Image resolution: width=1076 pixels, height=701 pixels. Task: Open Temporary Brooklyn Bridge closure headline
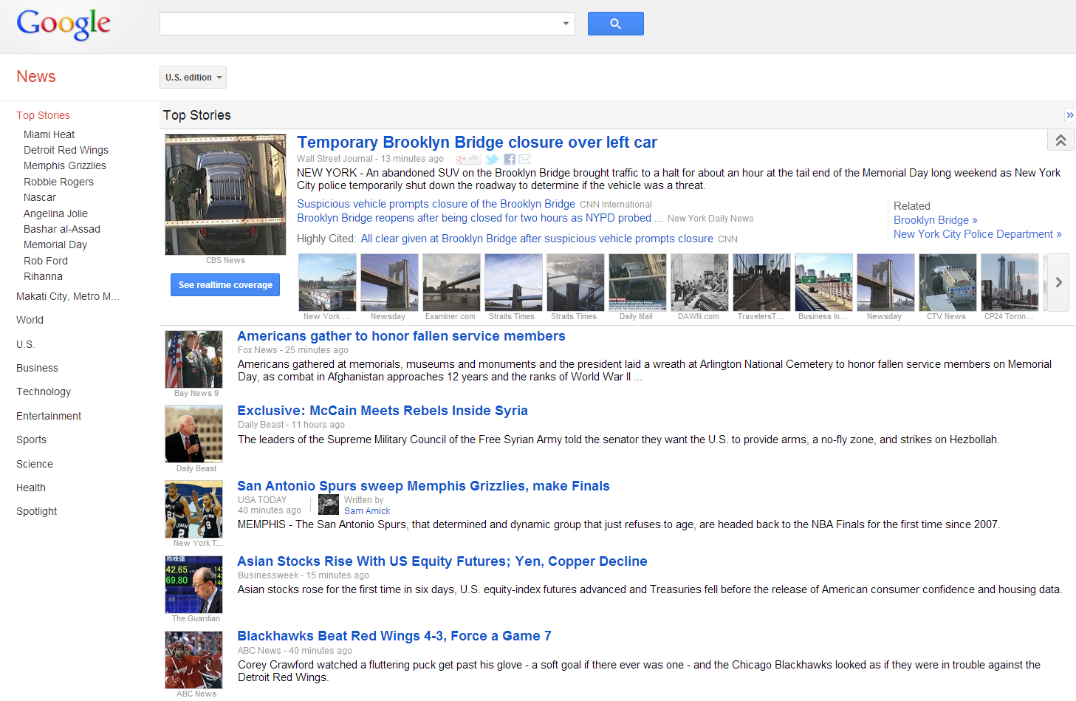(476, 142)
